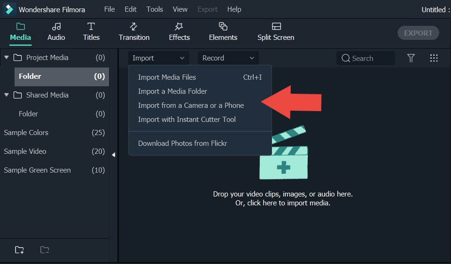Click the Export menu item

pyautogui.click(x=207, y=9)
